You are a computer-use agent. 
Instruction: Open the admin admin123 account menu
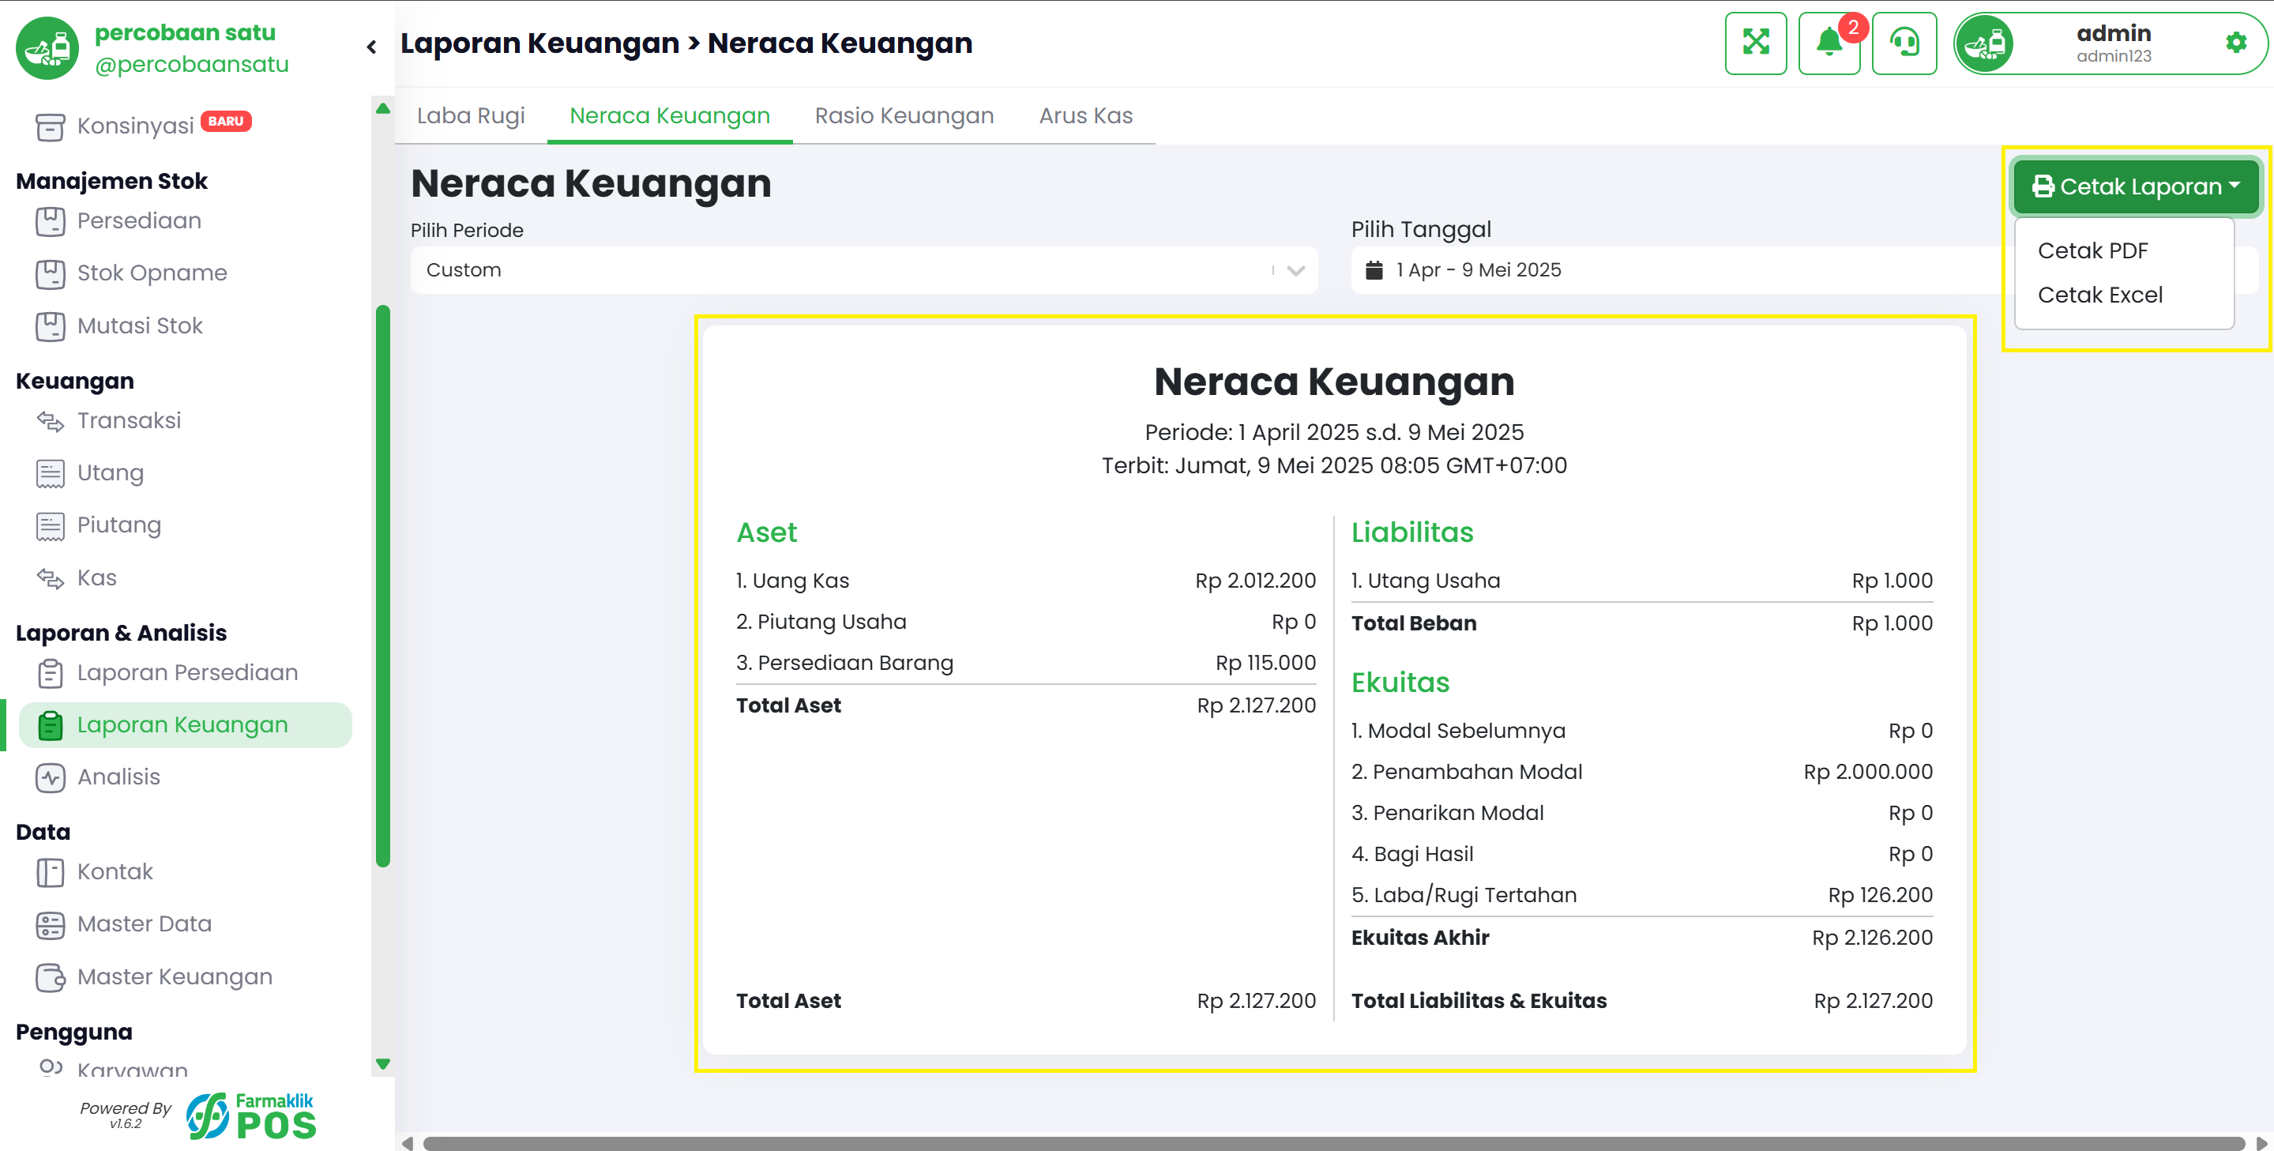click(2109, 43)
